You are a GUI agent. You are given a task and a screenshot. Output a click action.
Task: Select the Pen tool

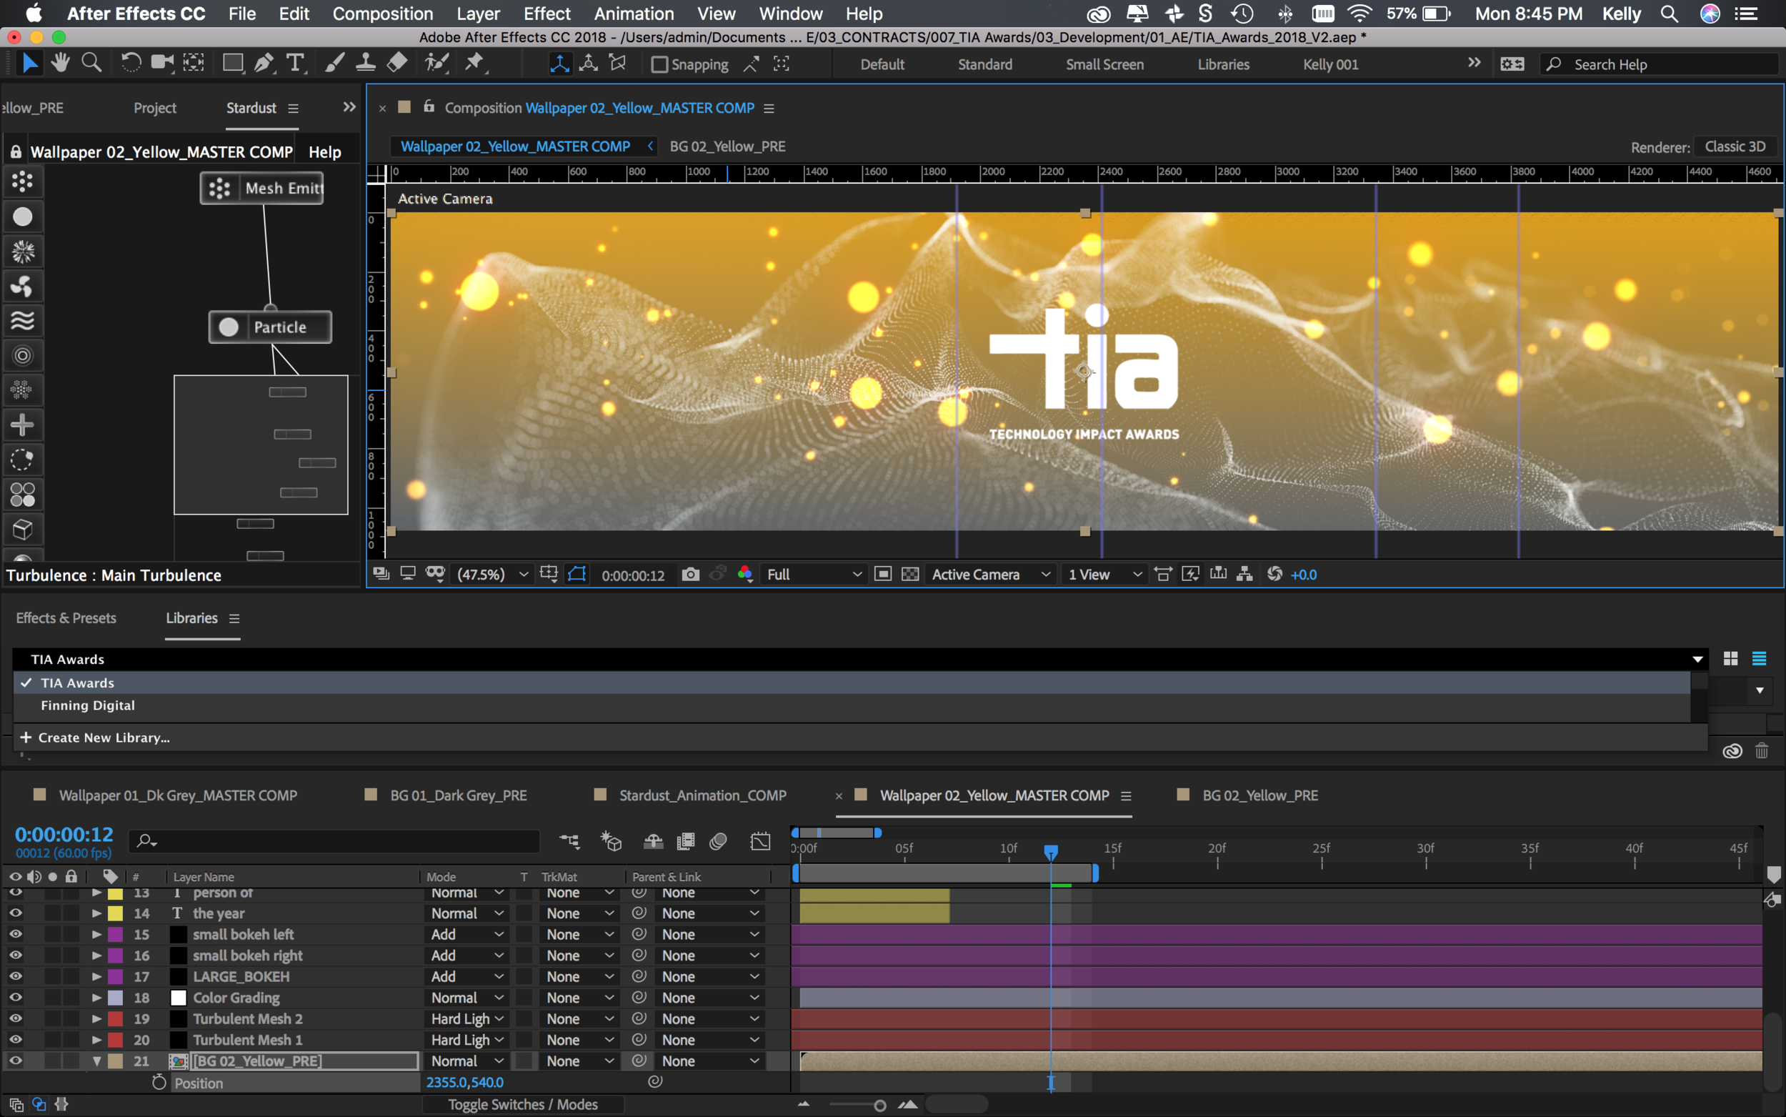[264, 64]
